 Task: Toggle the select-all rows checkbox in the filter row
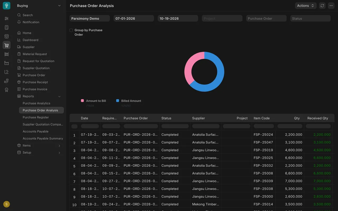coord(74,126)
